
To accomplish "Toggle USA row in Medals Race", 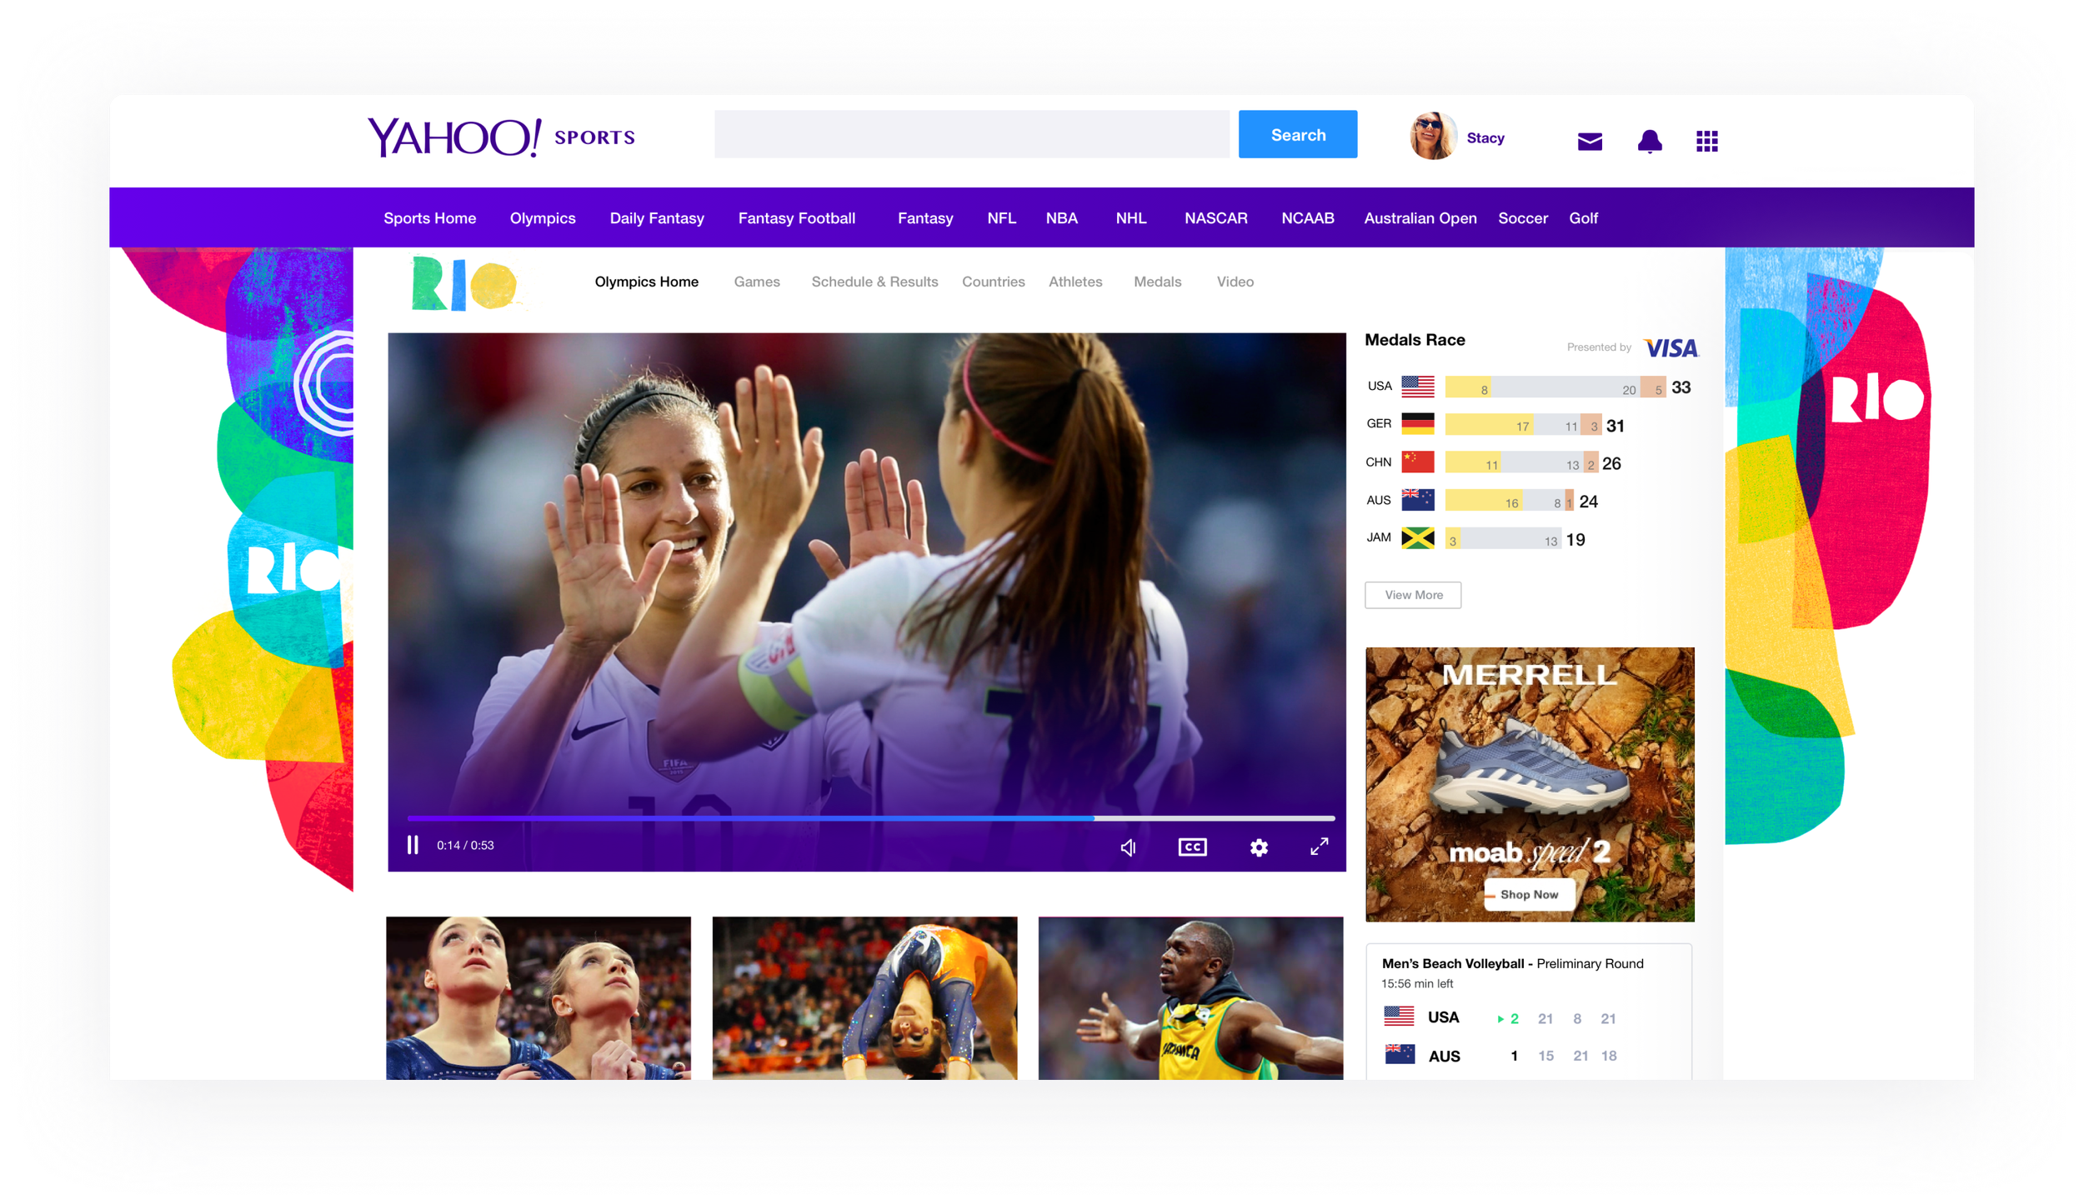I will coord(1530,387).
